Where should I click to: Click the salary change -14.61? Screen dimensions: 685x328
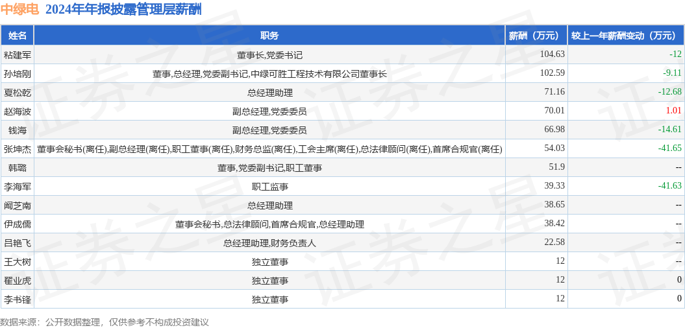pos(670,130)
